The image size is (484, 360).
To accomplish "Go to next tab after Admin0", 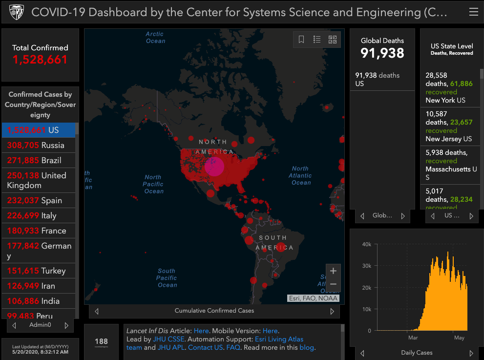I will pos(66,325).
